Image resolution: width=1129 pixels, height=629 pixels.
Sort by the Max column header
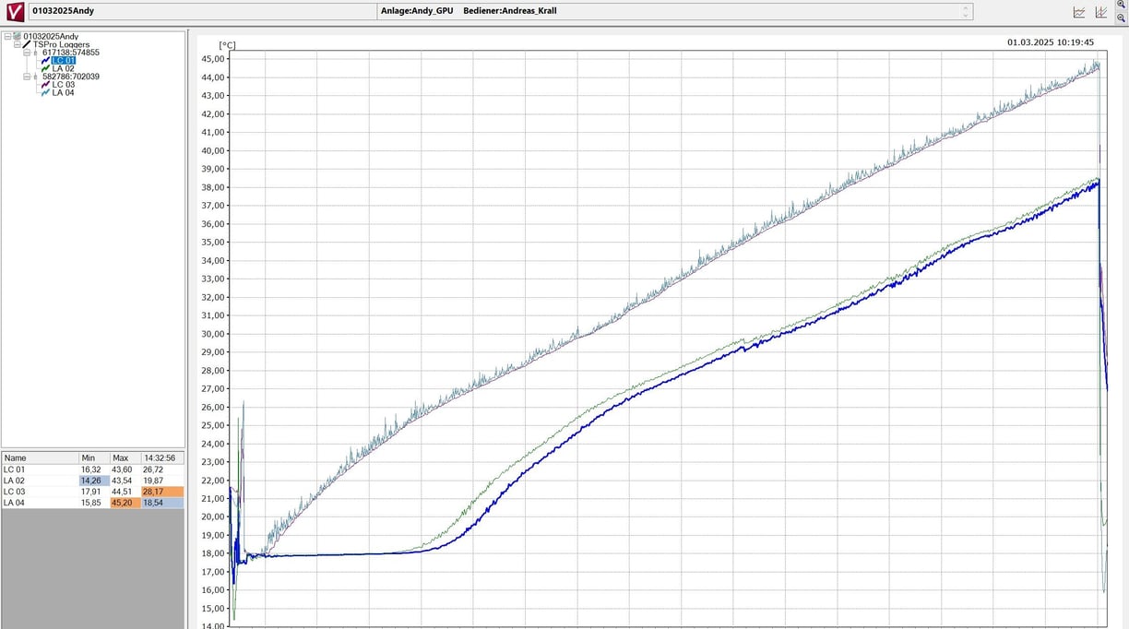[125, 458]
